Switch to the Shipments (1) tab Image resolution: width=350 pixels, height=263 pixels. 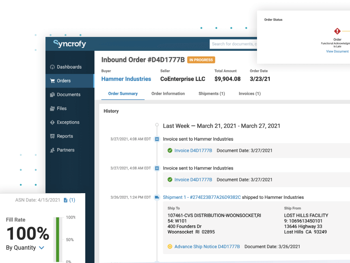(212, 93)
